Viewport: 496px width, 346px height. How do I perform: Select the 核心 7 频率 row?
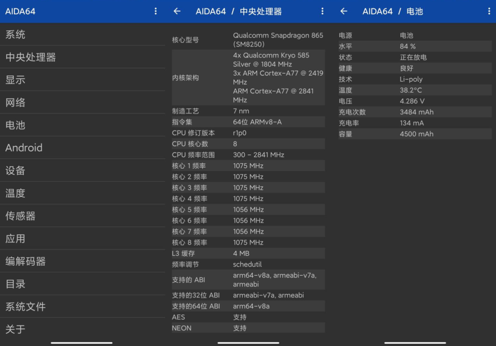point(248,232)
